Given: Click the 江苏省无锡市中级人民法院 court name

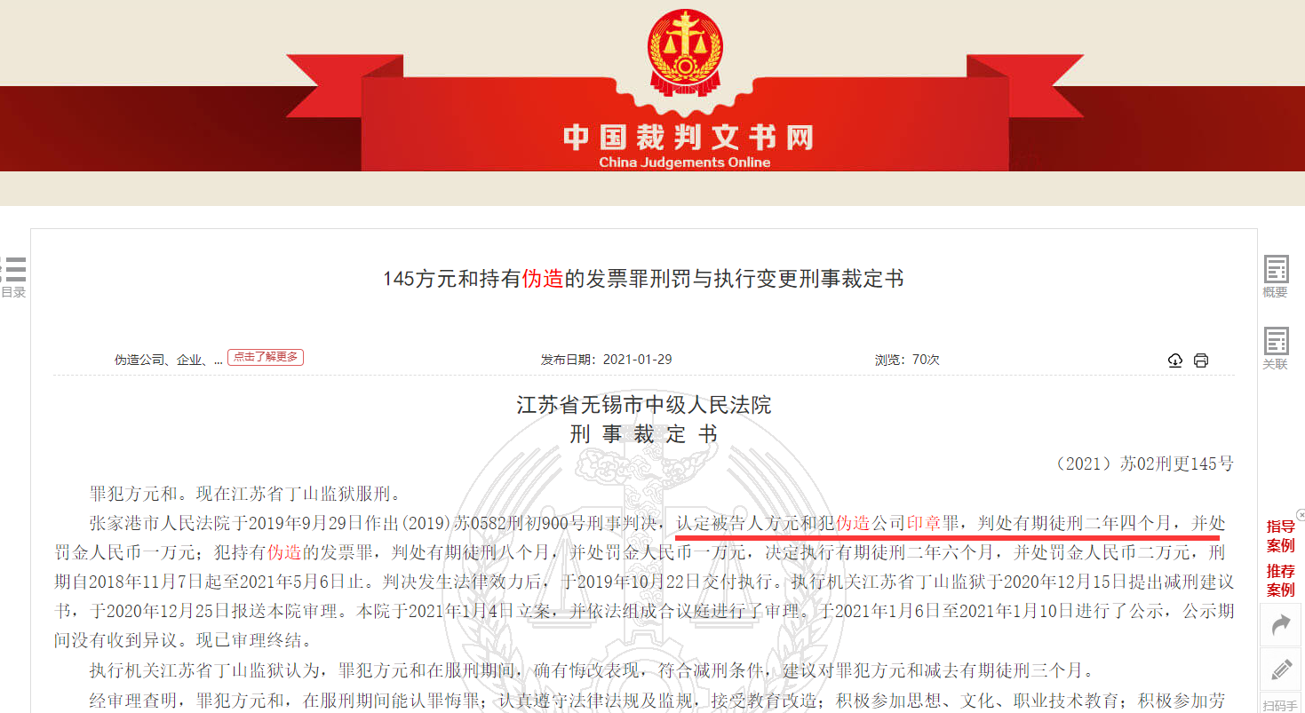Looking at the screenshot, I should click(x=644, y=406).
